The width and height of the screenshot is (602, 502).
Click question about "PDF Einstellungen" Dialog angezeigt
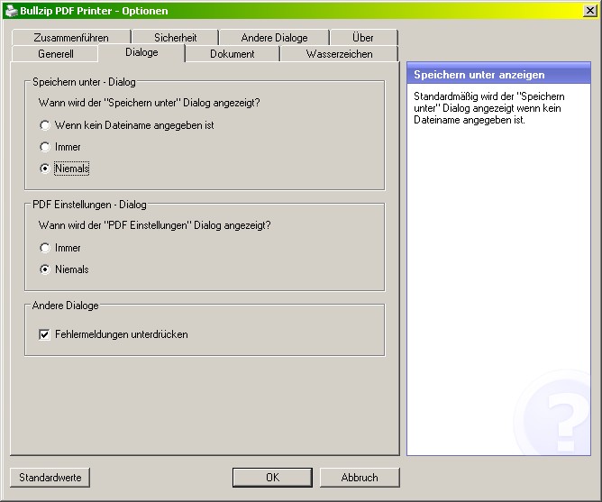(154, 225)
